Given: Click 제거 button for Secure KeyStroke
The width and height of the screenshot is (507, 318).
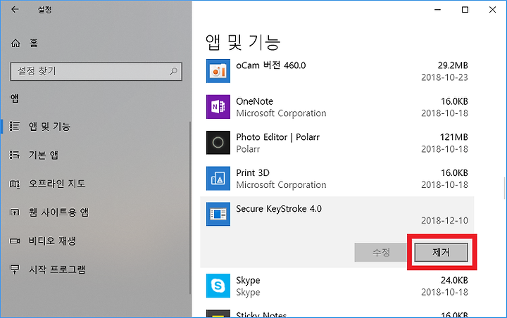Looking at the screenshot, I should point(442,252).
